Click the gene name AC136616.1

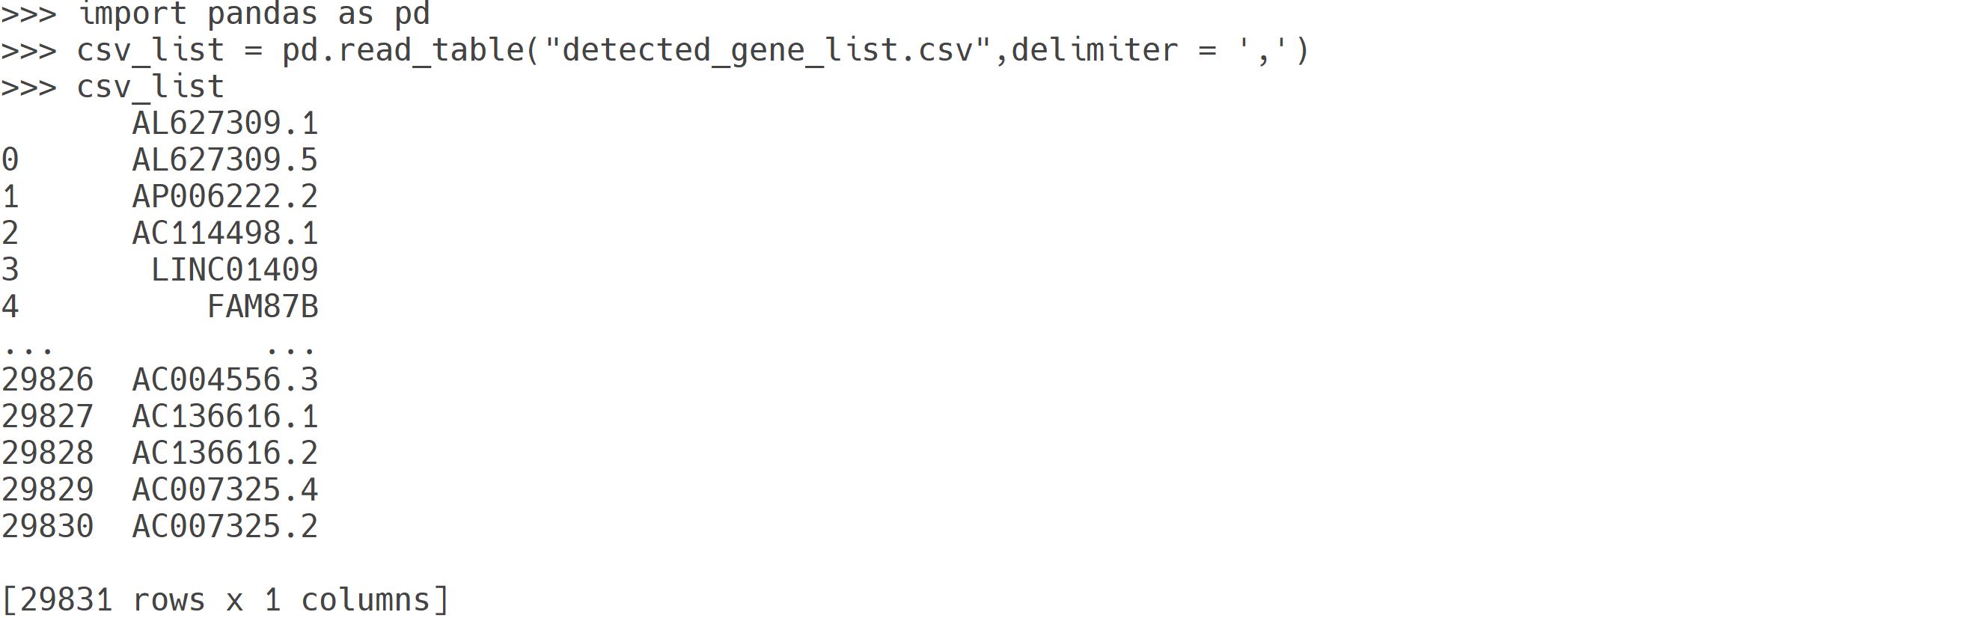click(225, 417)
